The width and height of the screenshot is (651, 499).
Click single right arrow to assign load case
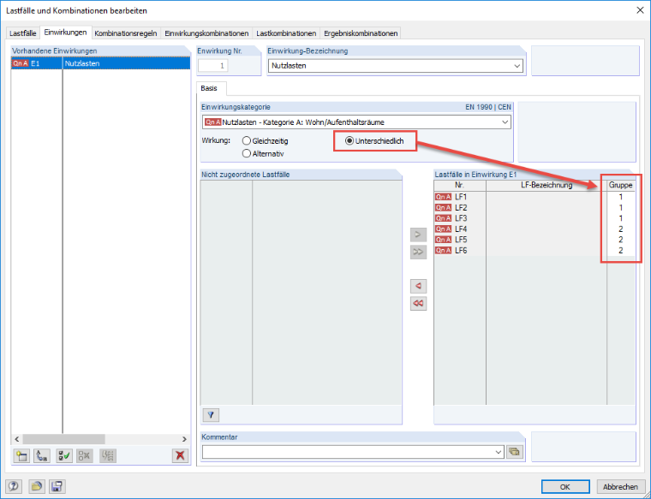coord(418,235)
